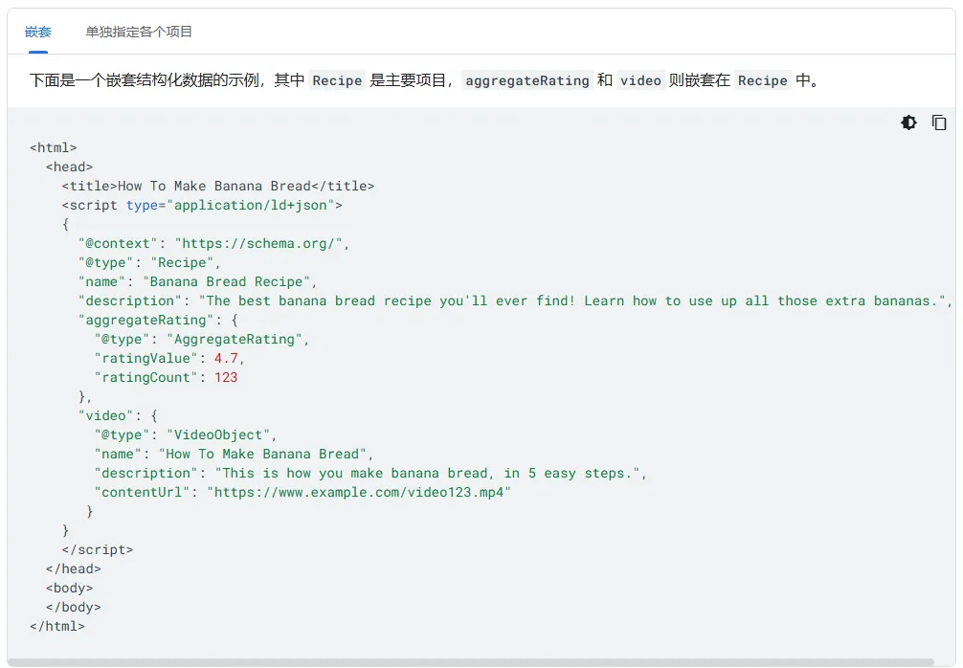This screenshot has width=963, height=668.
Task: Click inline code 'aggregateRating' in description
Action: click(x=526, y=80)
